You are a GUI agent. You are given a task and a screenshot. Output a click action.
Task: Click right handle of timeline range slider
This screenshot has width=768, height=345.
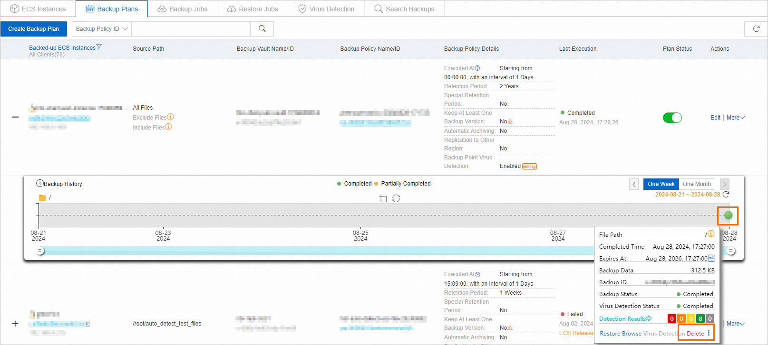click(731, 251)
